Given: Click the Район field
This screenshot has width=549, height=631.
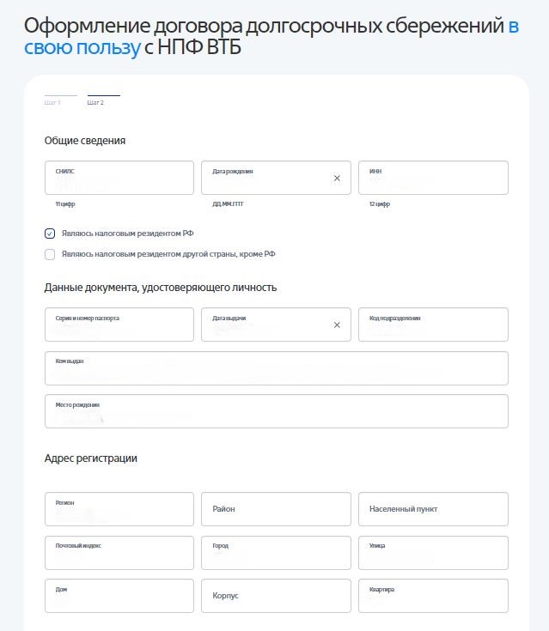Looking at the screenshot, I should coord(276,509).
